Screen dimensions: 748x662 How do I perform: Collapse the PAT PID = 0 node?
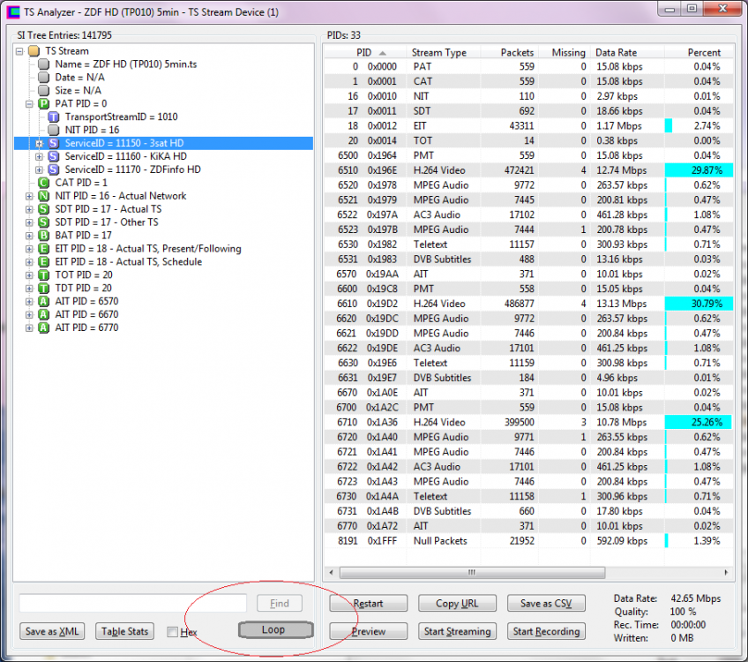click(x=29, y=103)
